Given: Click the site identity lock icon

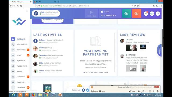Looking at the screenshot, I should [x=42, y=6].
